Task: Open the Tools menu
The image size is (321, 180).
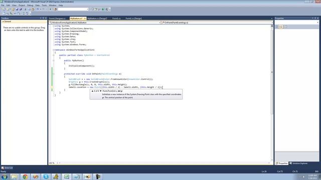Action: pyautogui.click(x=44, y=5)
